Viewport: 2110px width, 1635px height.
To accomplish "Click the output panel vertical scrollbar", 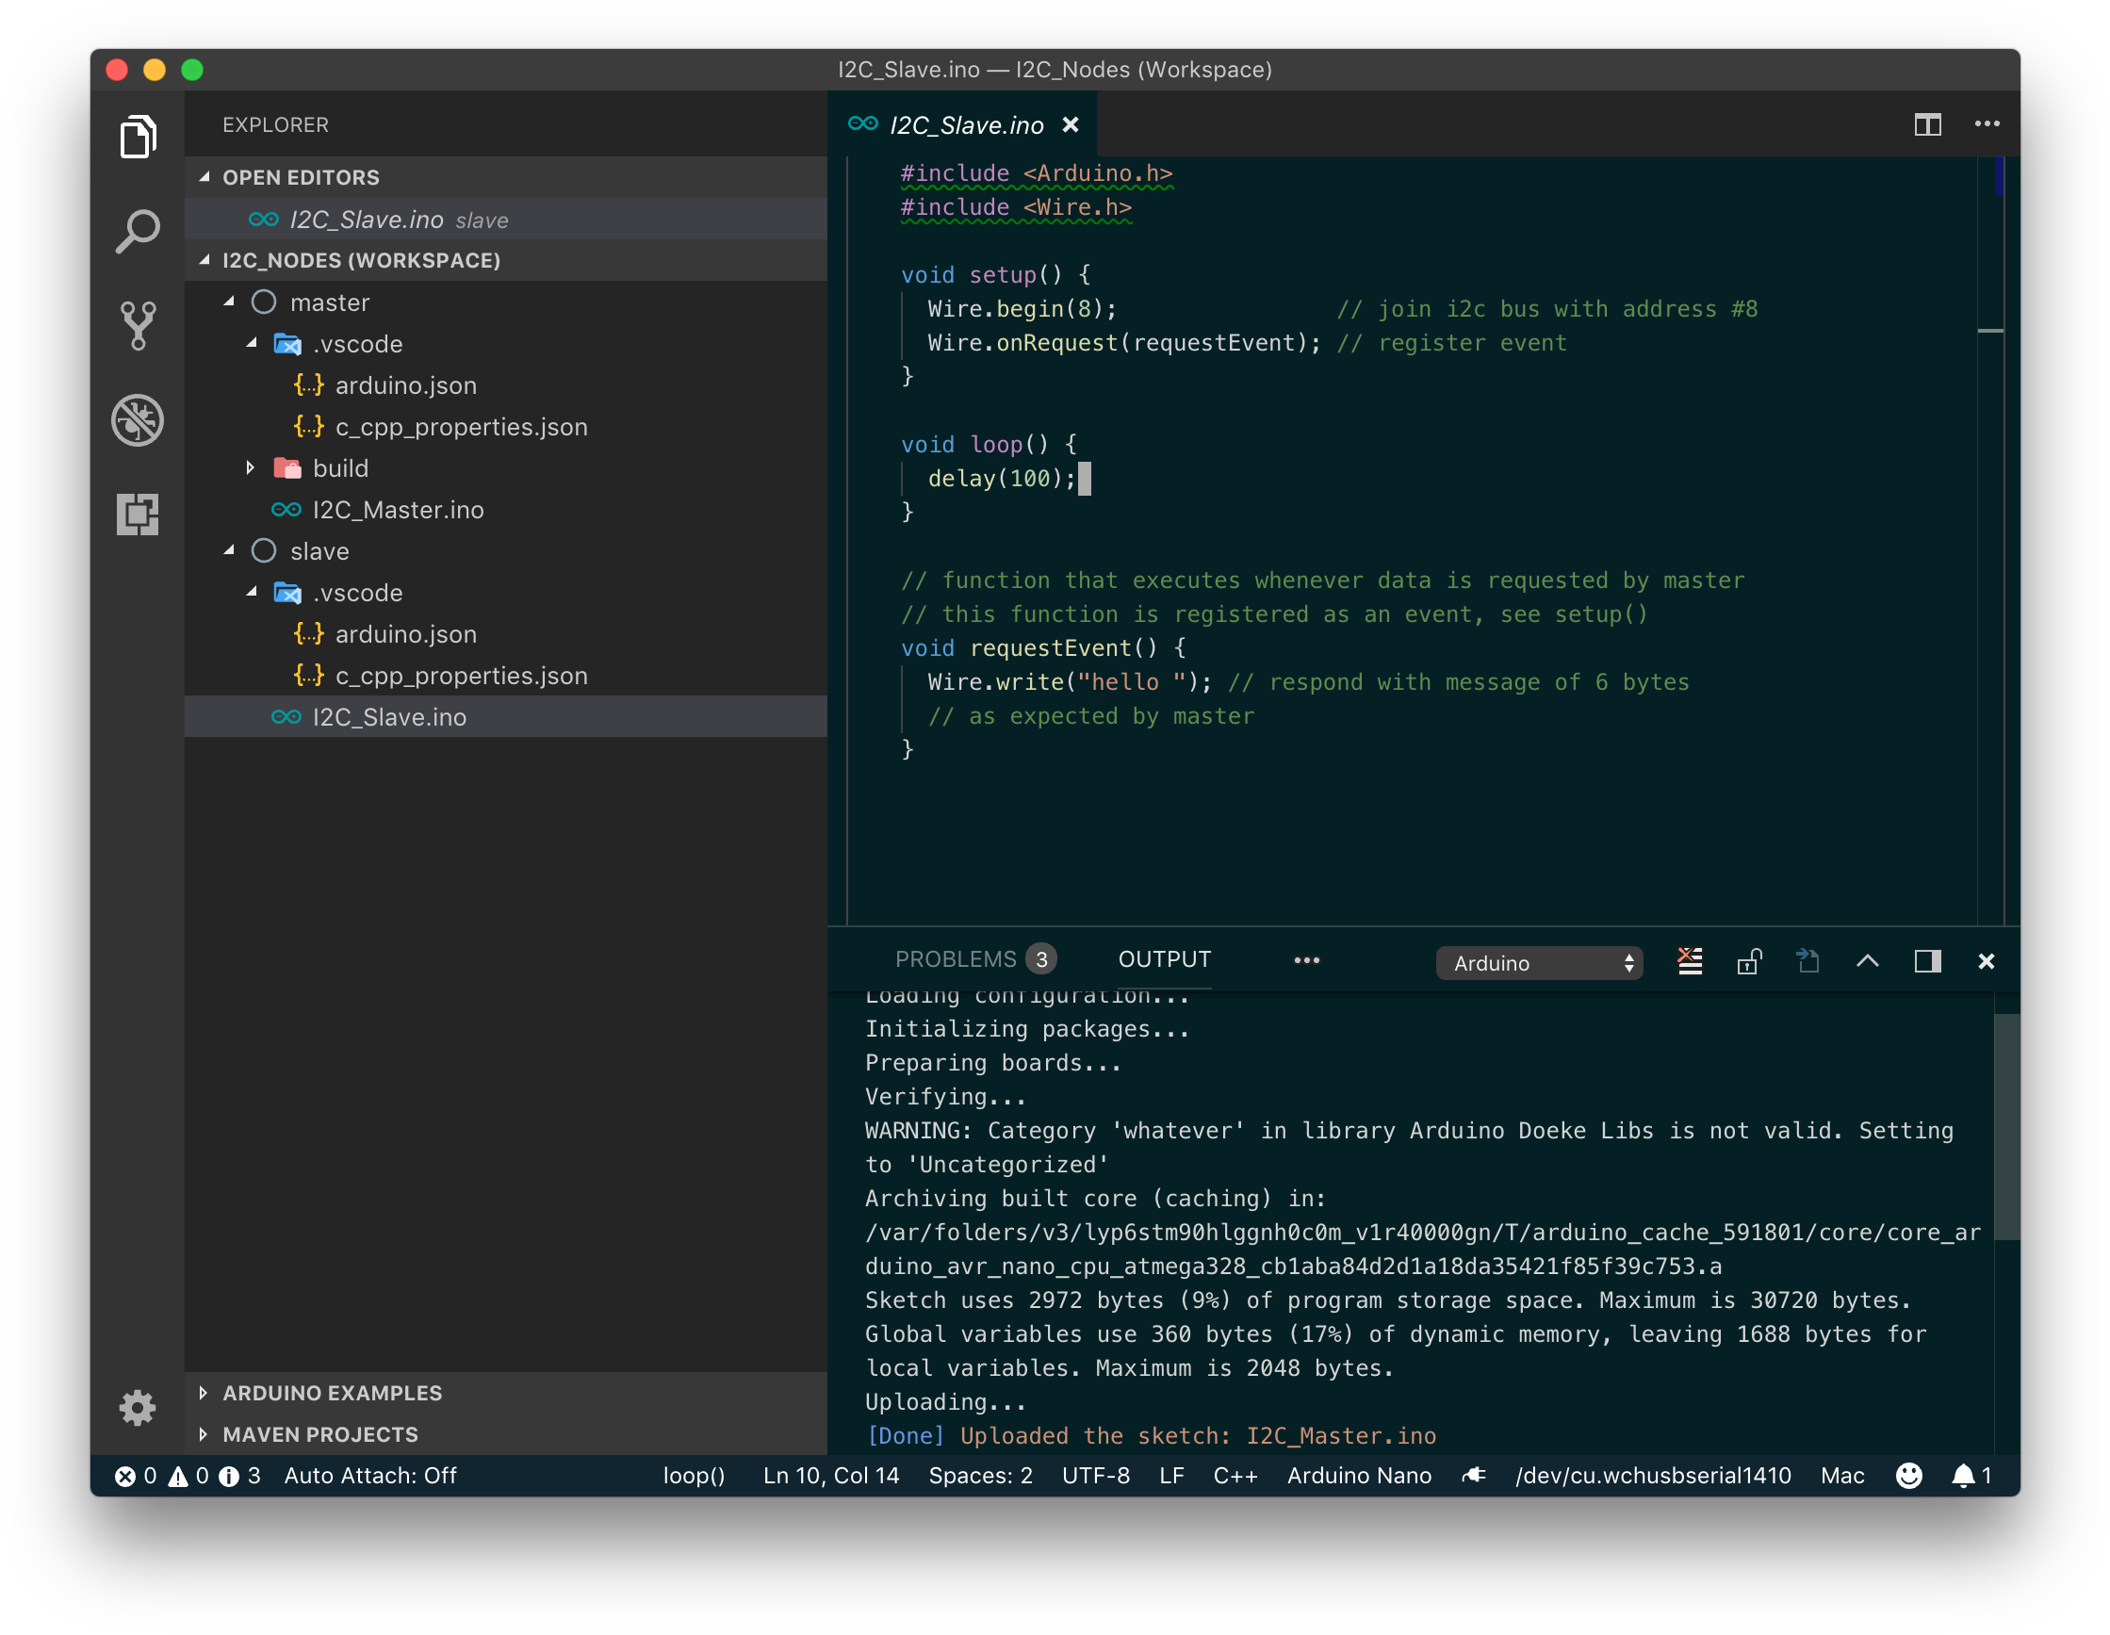I will [2005, 1126].
